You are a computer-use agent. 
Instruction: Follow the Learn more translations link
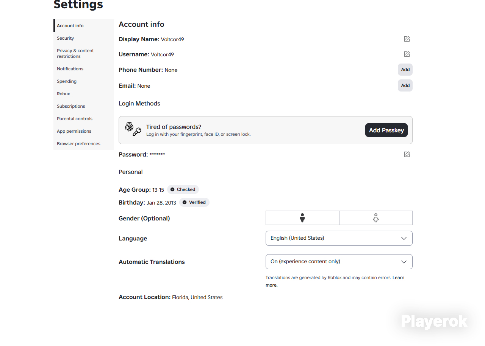click(398, 278)
